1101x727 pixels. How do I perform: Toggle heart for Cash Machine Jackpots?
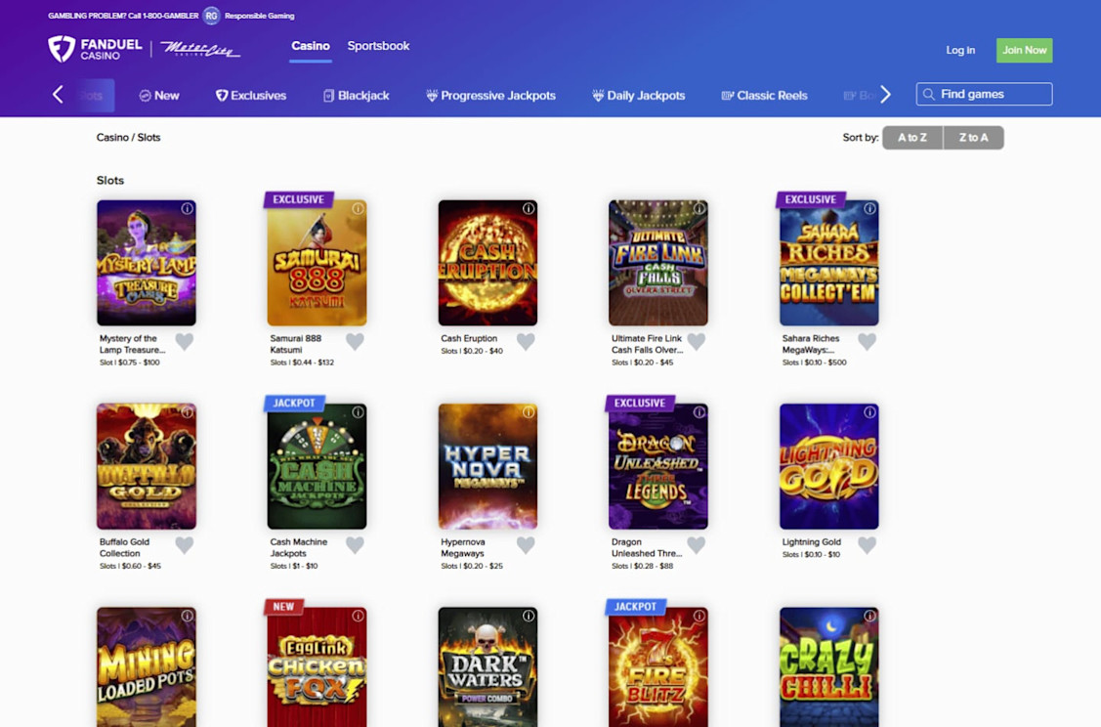[x=356, y=545]
